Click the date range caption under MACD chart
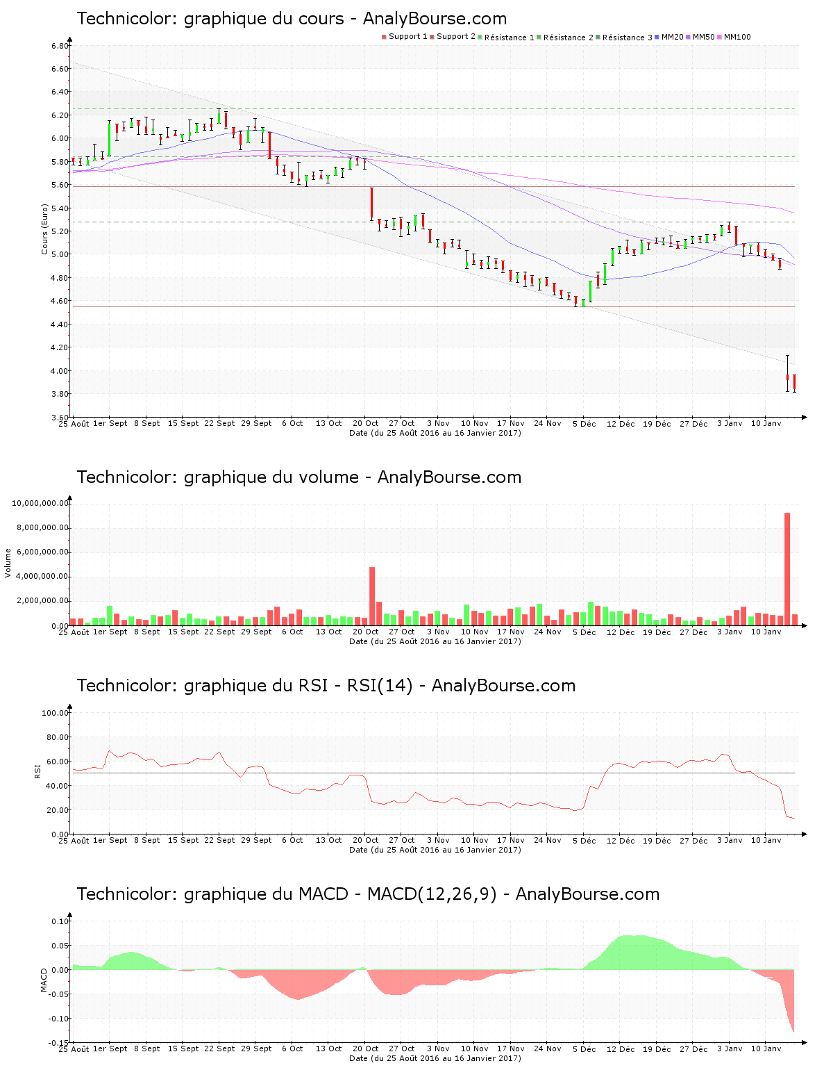Image resolution: width=833 pixels, height=1077 pixels. tap(435, 1058)
